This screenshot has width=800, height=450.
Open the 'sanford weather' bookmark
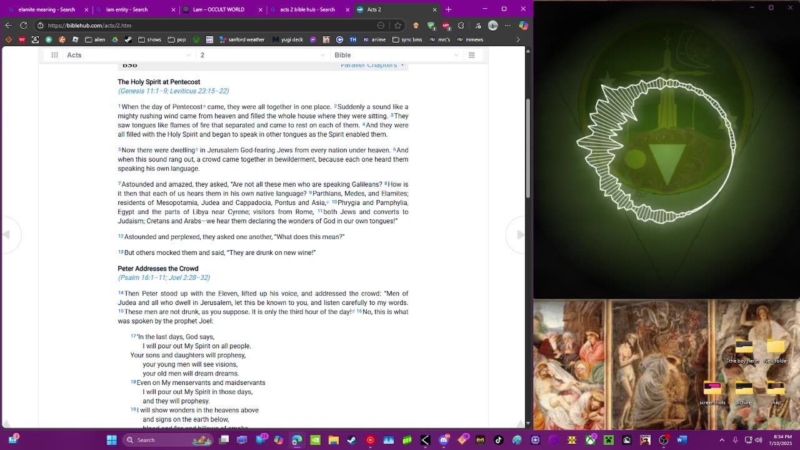tap(242, 39)
